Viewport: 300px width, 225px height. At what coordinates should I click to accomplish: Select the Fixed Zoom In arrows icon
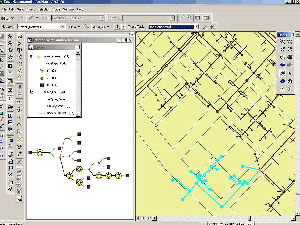(x=283, y=49)
